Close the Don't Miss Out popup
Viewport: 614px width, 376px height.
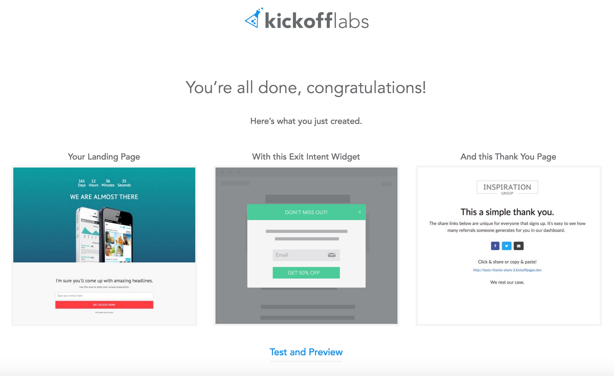pos(360,212)
